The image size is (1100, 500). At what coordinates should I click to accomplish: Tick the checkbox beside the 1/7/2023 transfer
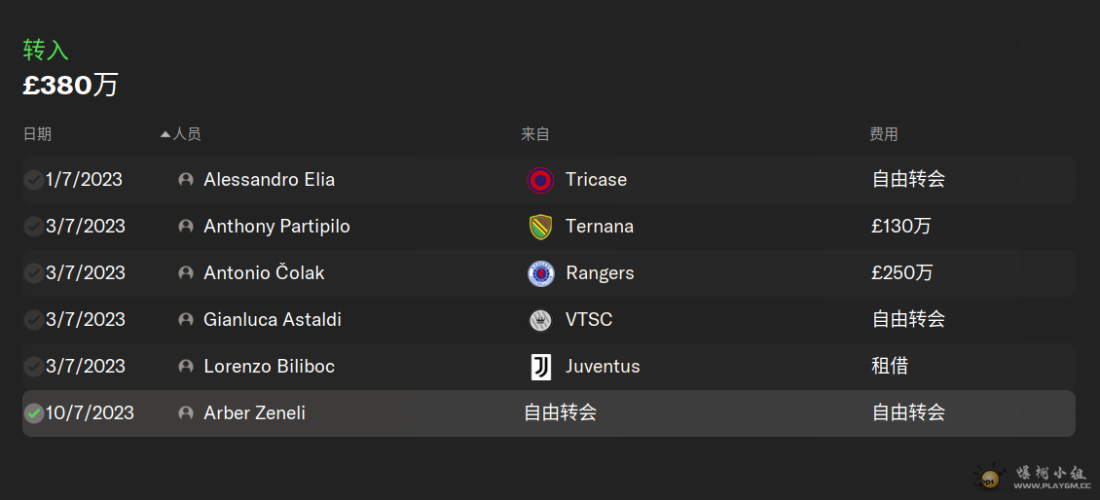[34, 180]
